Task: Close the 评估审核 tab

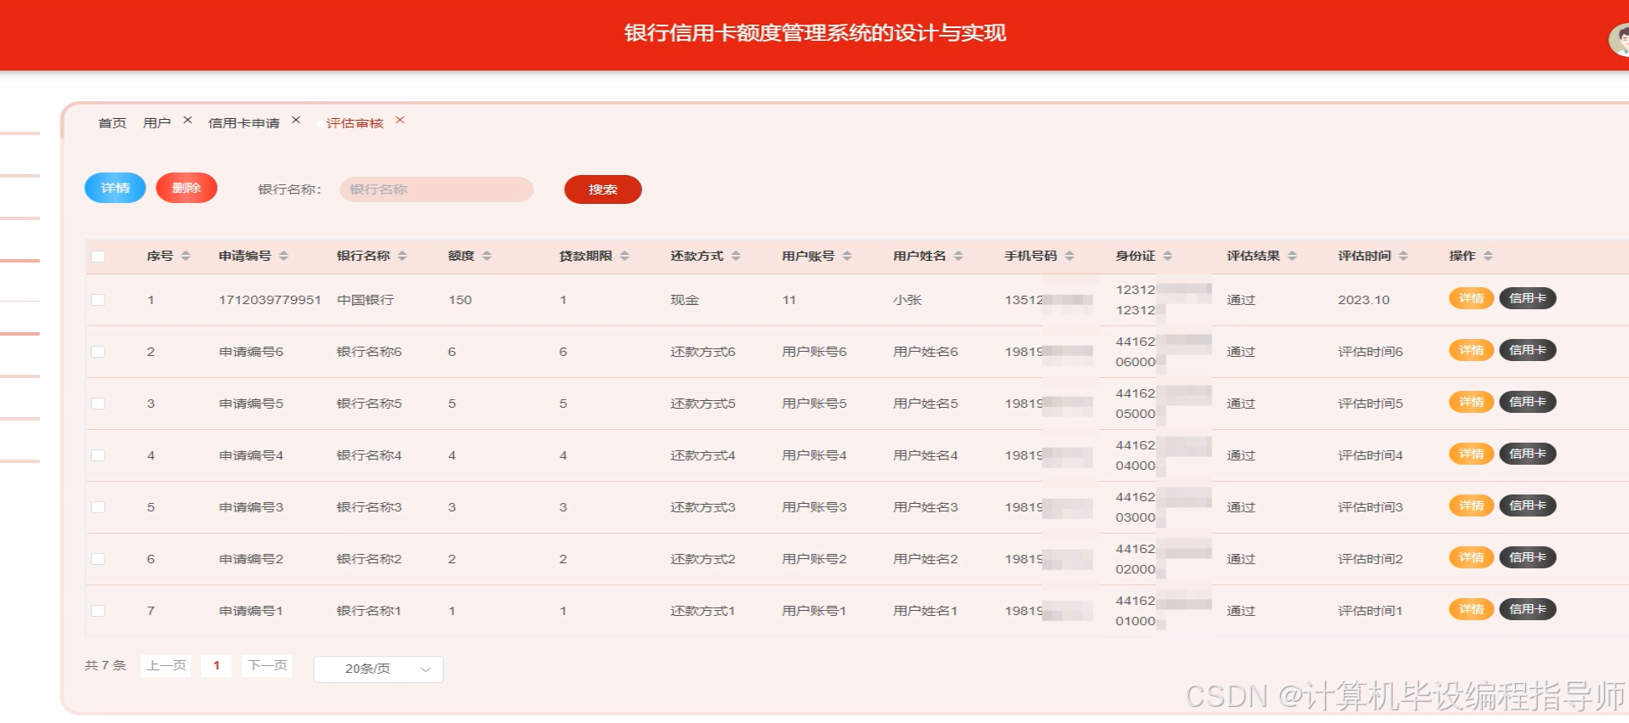Action: (400, 120)
